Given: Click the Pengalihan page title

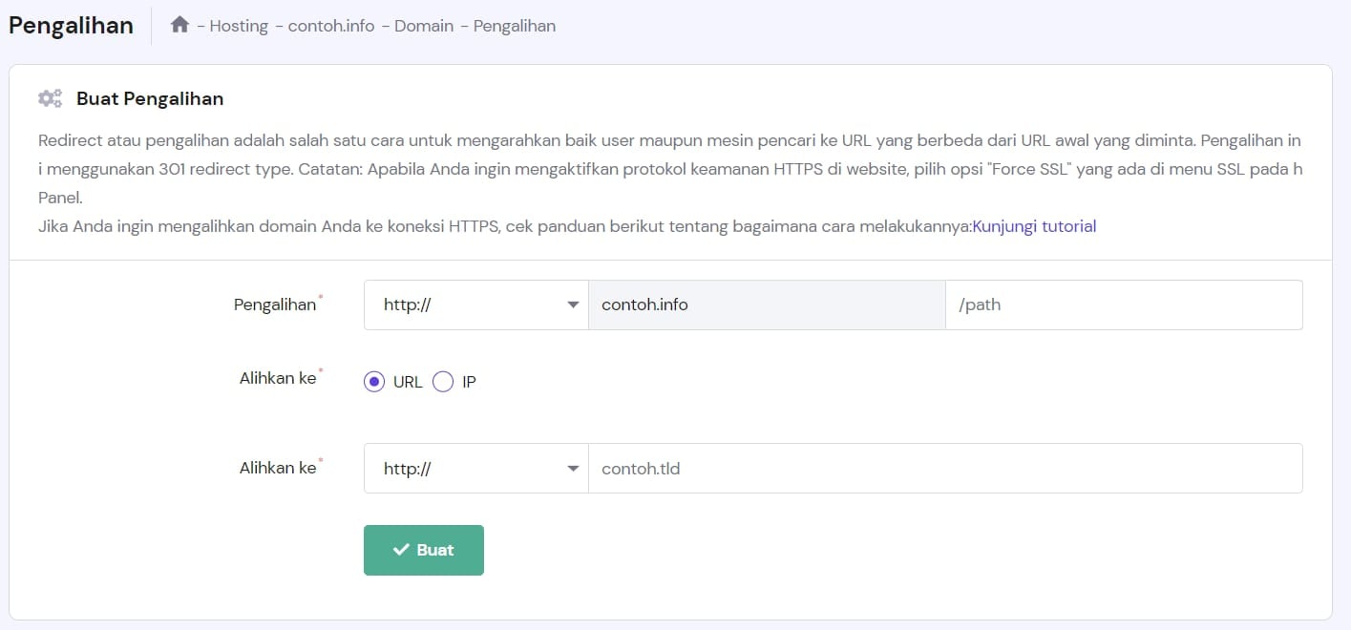Looking at the screenshot, I should (72, 26).
